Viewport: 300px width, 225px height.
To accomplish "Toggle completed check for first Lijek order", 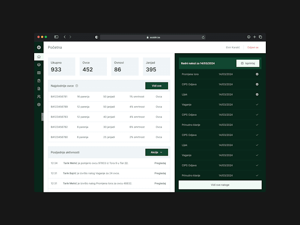I will pos(257,94).
